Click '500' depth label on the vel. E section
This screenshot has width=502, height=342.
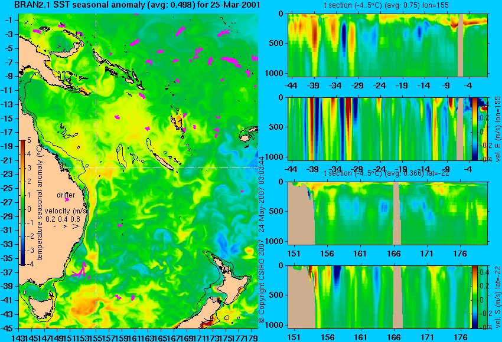276,127
